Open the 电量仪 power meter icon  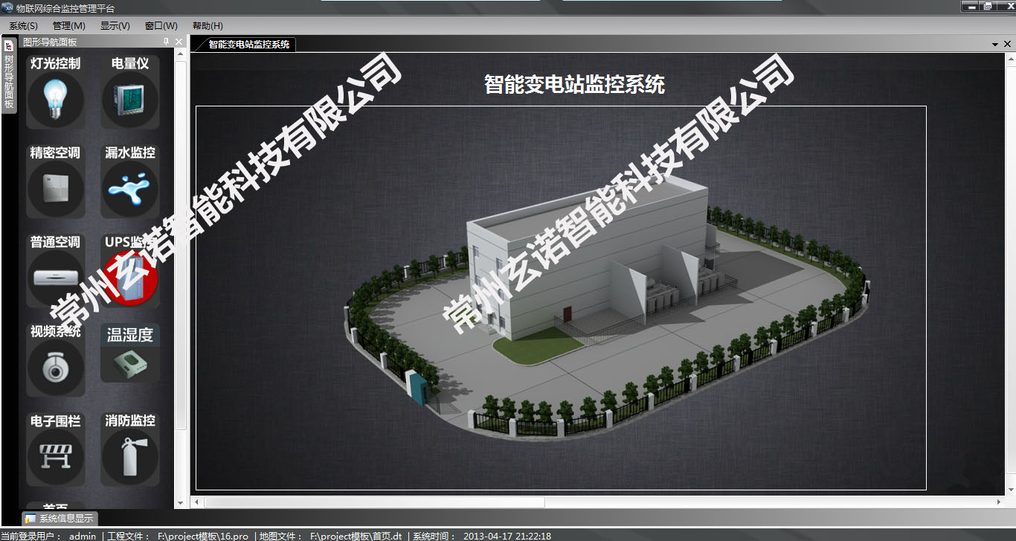point(130,100)
